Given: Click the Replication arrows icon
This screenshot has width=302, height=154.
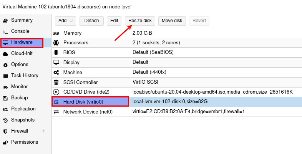Looking at the screenshot, I should coord(5,109).
